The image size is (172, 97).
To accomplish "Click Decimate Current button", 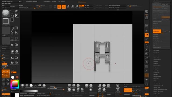I will tap(117, 8).
